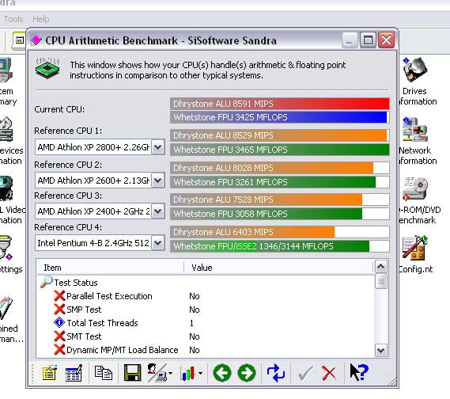Select the Parallel Test Execution row
The width and height of the screenshot is (450, 399).
click(205, 296)
